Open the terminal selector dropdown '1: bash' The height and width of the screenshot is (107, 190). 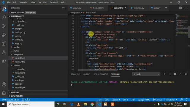(146, 74)
